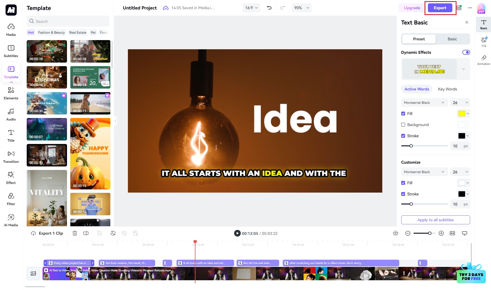Viewport: 491px width, 290px height.
Task: Click the cloud save status icon
Action: coord(166,8)
